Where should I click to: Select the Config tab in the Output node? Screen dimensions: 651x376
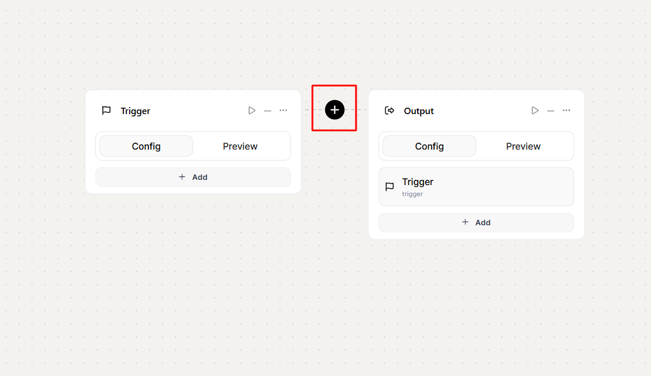point(429,146)
